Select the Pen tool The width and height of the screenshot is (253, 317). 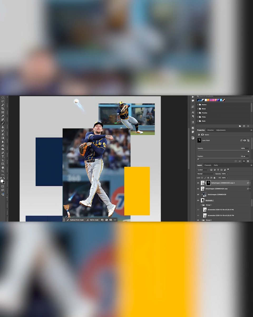click(3, 153)
